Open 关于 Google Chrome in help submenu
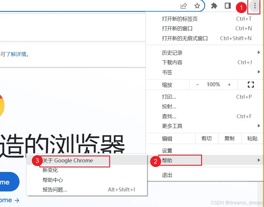Image resolution: width=264 pixels, height=207 pixels. coord(87,160)
